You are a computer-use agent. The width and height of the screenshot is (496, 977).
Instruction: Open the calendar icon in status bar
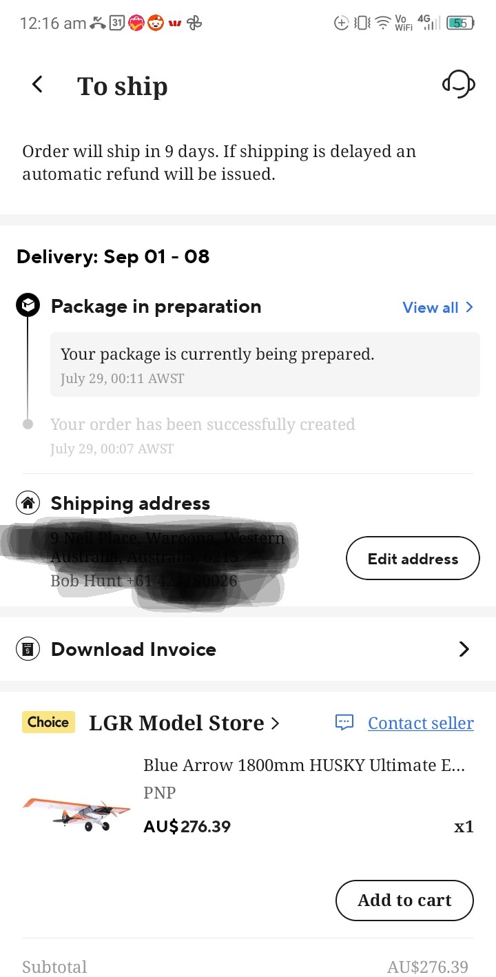click(x=117, y=23)
